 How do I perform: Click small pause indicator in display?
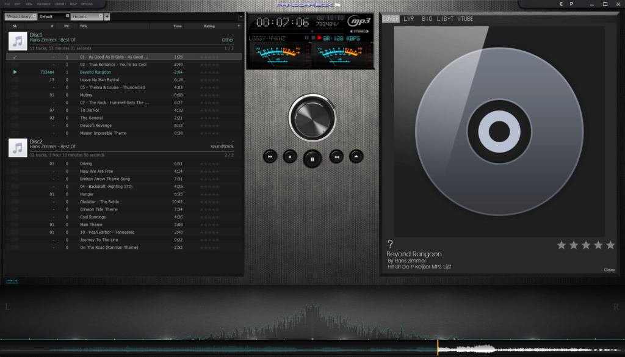[x=306, y=38]
